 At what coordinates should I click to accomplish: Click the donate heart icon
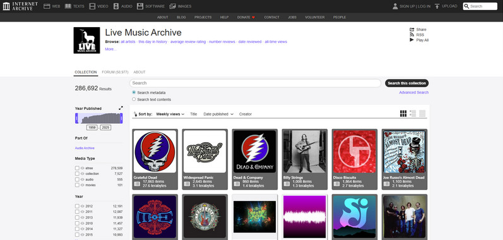253,17
